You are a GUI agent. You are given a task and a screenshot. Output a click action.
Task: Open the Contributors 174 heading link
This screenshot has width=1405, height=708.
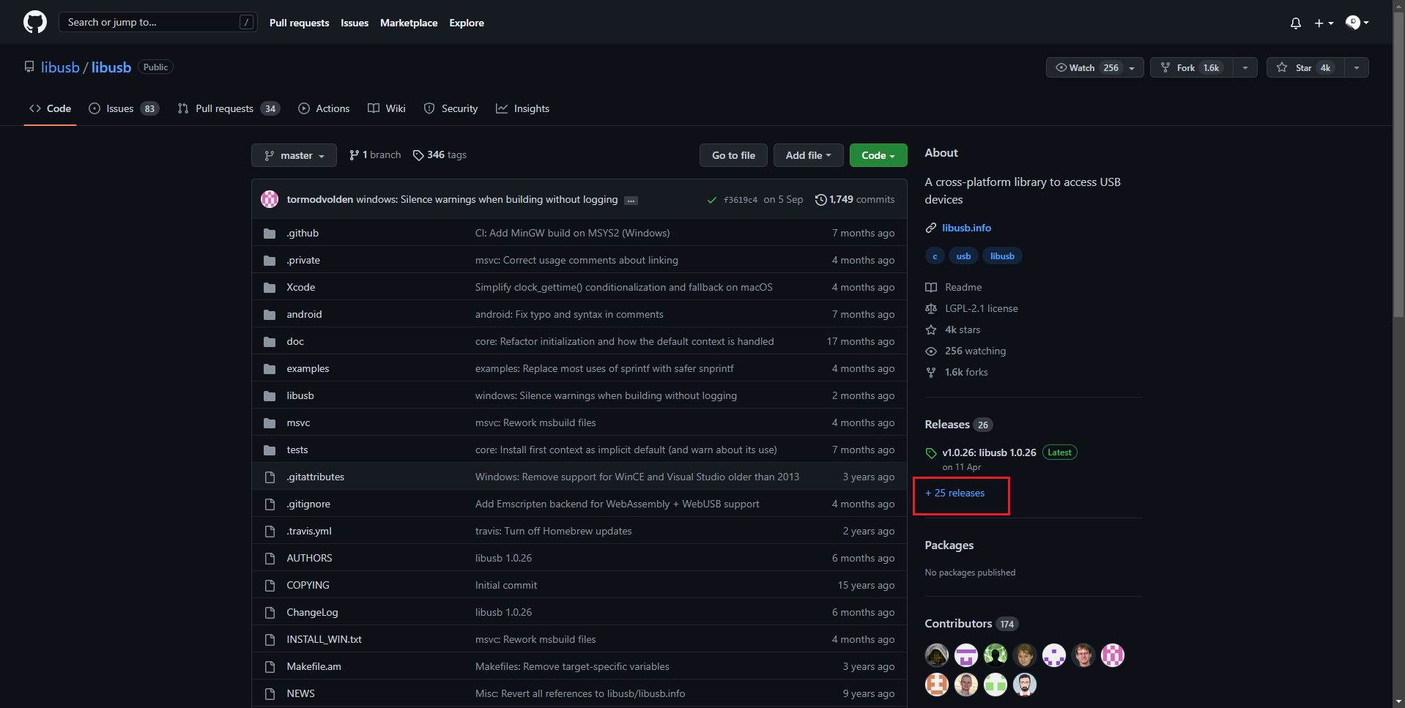tap(971, 624)
